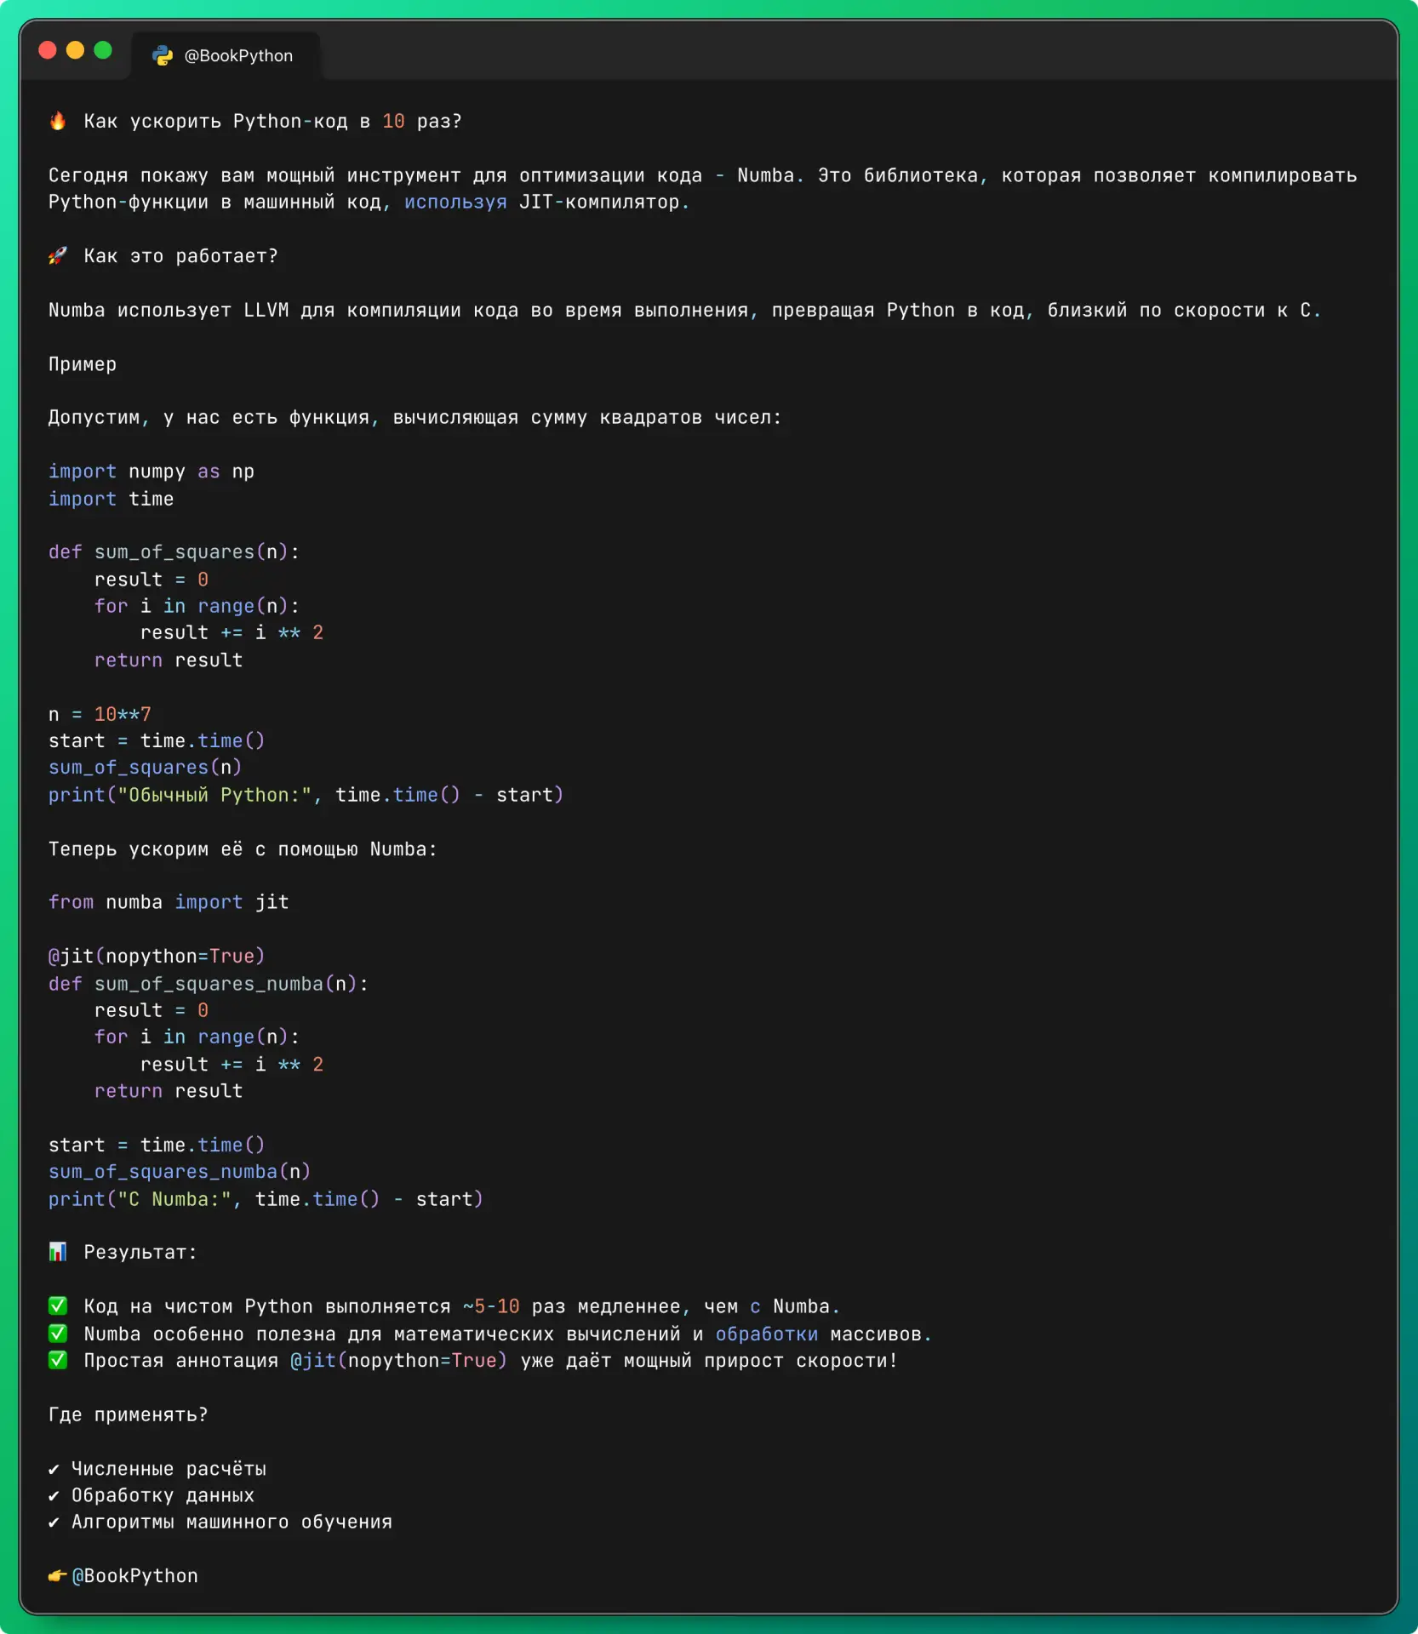Click the green check emoji before "Простая аннотация"
Viewport: 1418px width, 1634px height.
(x=58, y=1360)
